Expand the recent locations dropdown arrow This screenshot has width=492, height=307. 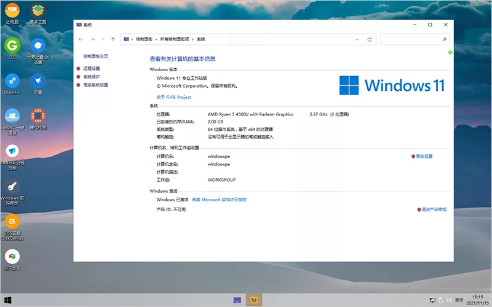tap(103, 39)
